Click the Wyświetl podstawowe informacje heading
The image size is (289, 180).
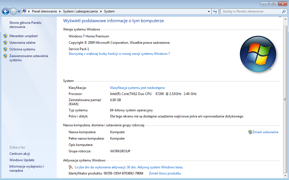[x=113, y=21]
